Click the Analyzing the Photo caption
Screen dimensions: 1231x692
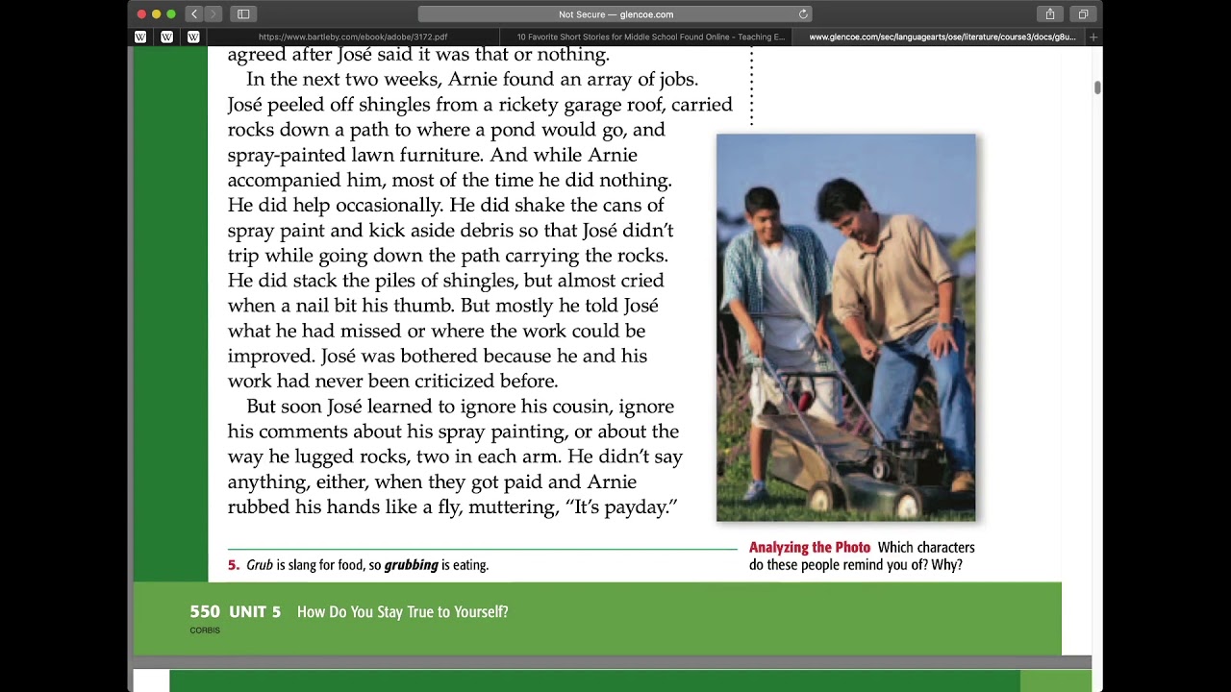coord(862,556)
